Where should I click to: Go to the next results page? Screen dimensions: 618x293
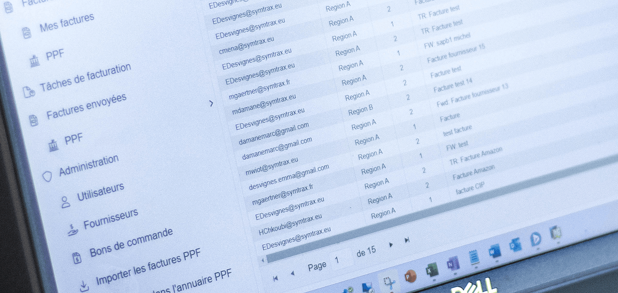tap(391, 245)
